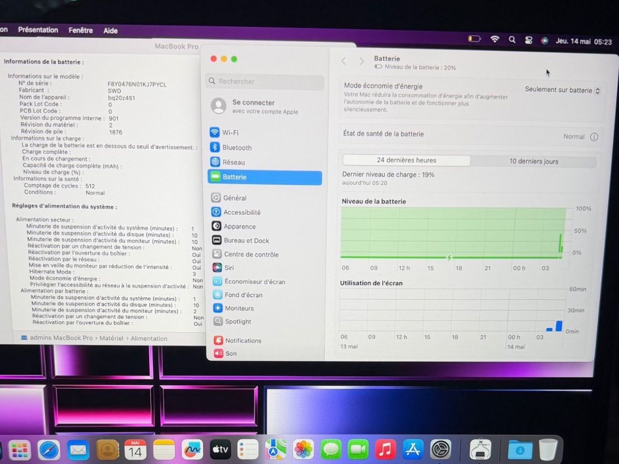The image size is (619, 464).
Task: Go back with the left chevron
Action: [x=344, y=61]
